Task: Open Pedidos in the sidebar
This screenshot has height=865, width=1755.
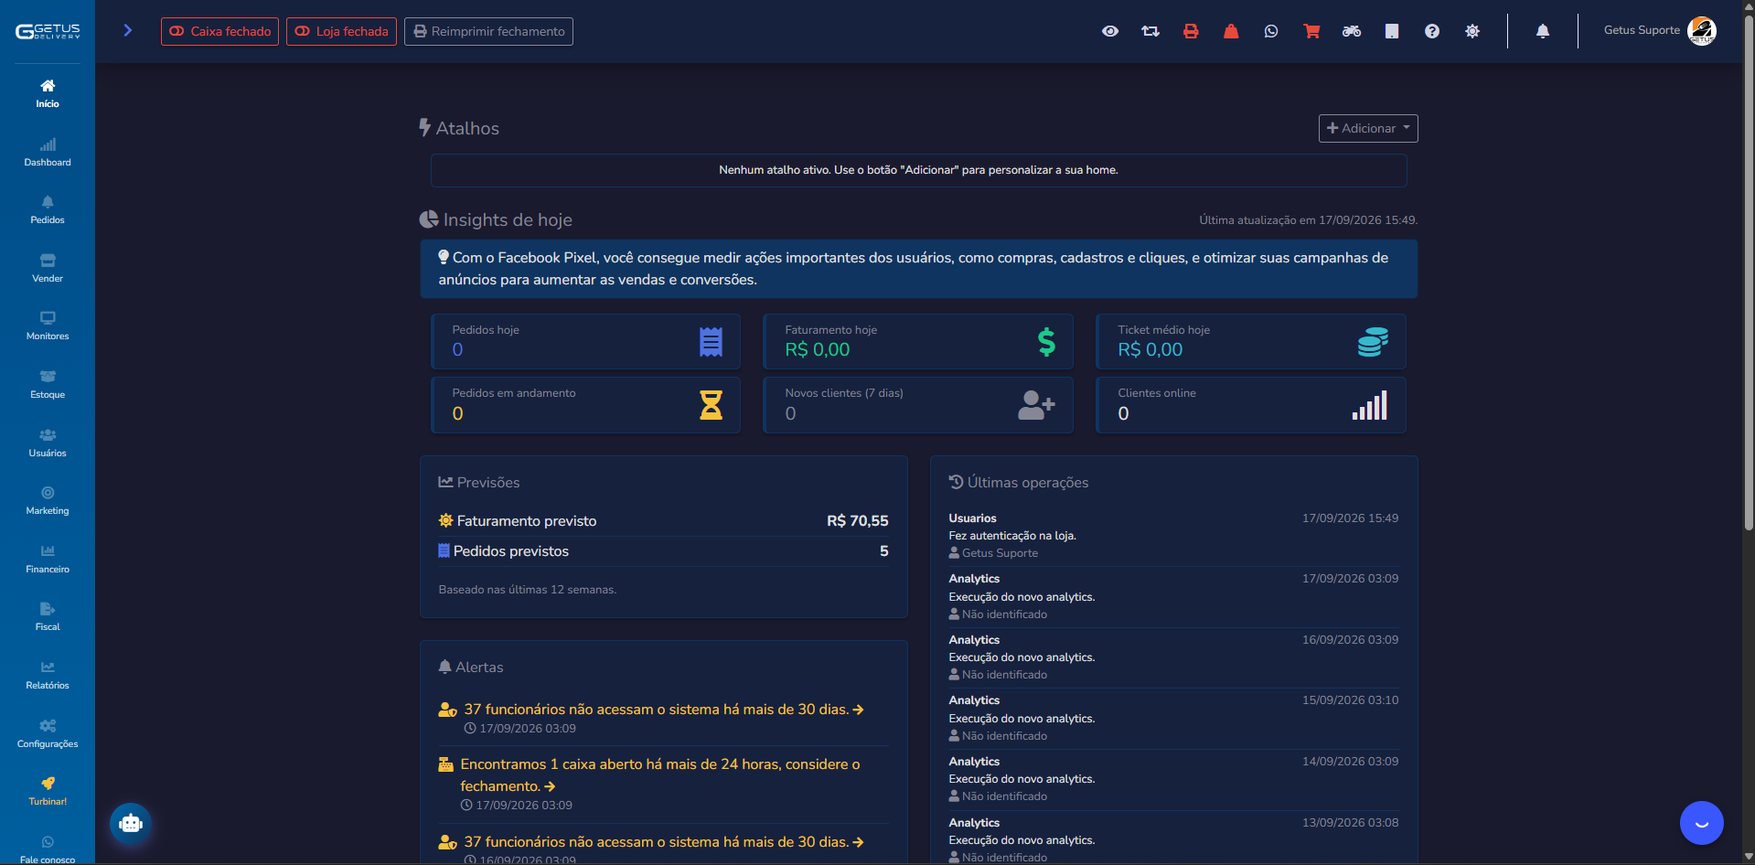Action: pos(48,209)
